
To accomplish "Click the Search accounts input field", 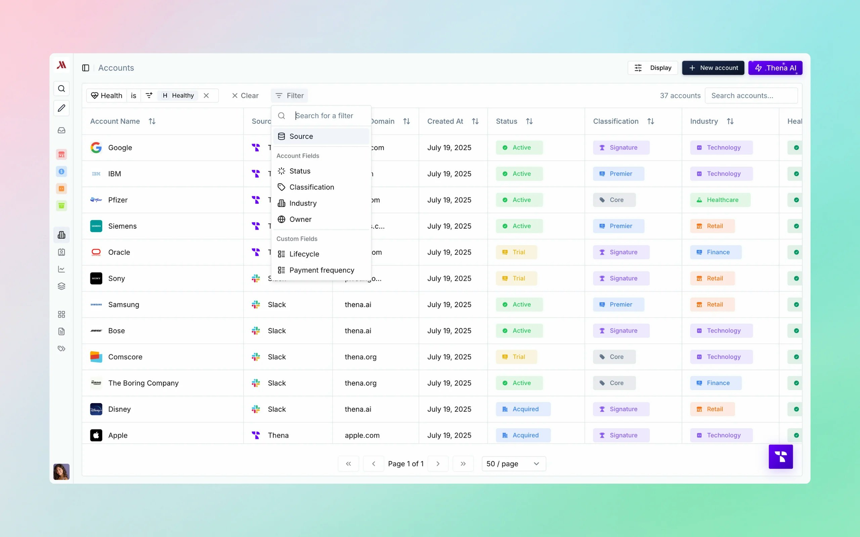I will tap(751, 96).
